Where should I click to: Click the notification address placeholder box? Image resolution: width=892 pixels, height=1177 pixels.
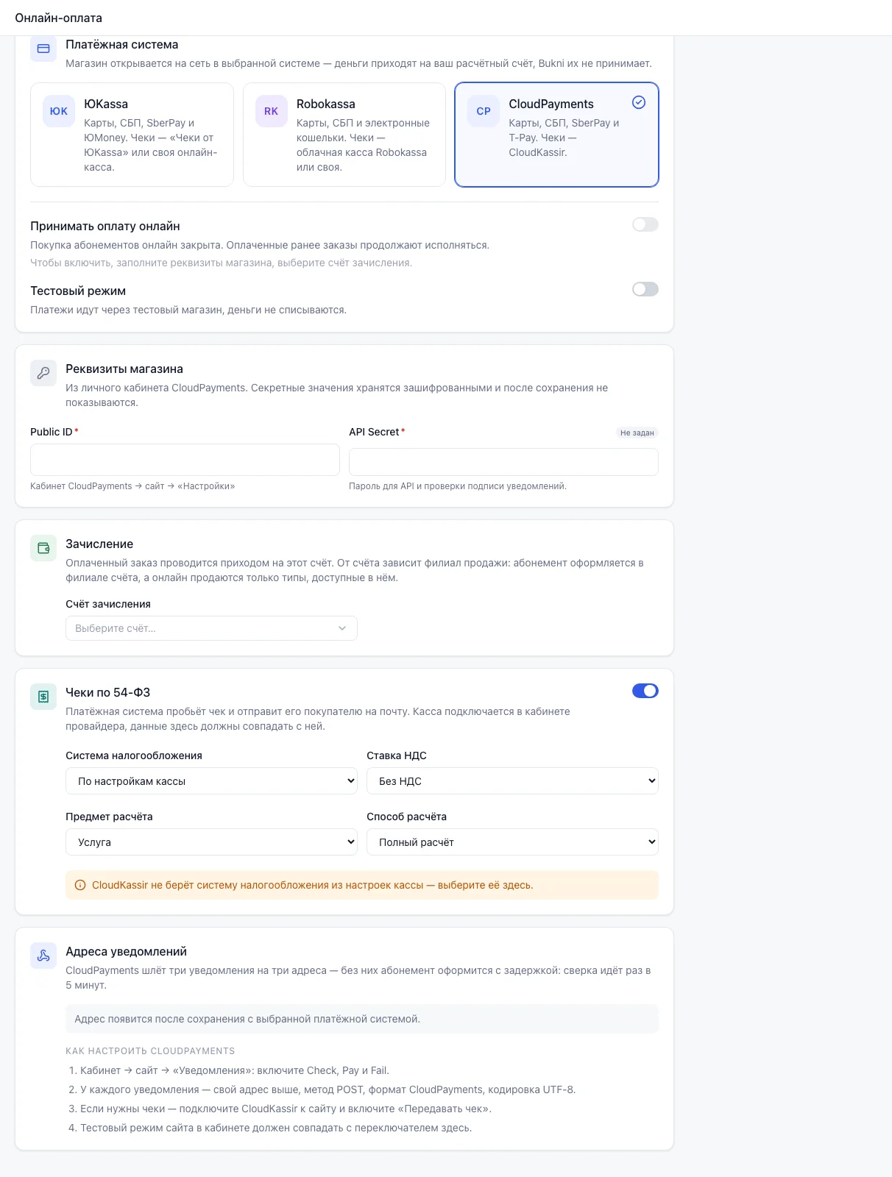(x=362, y=1019)
